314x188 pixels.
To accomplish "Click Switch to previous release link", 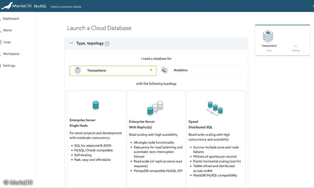I will 66,7.
